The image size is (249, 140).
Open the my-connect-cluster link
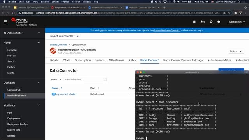(66, 94)
